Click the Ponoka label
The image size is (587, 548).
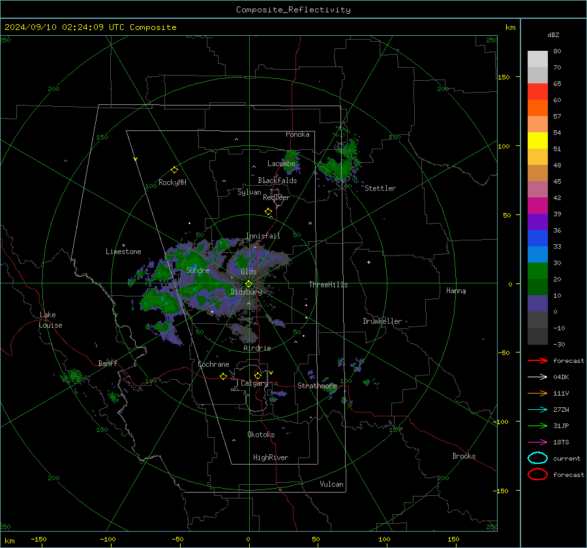297,134
